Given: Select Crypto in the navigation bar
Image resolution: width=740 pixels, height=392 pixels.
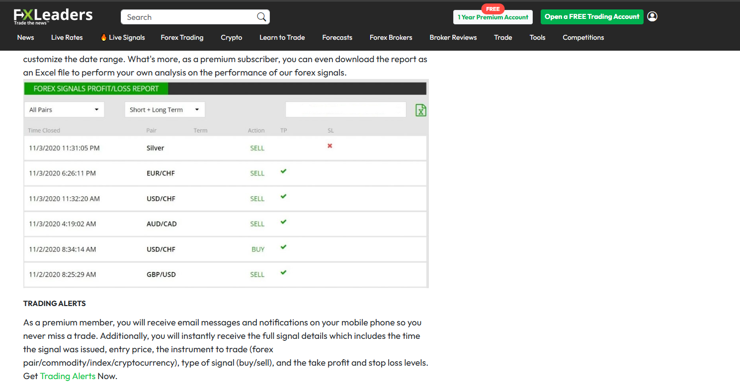Looking at the screenshot, I should (231, 37).
